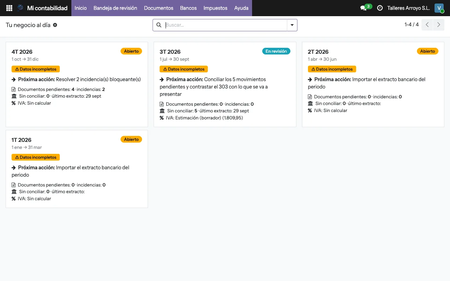Click the arrow icon on 4T 2026 card
Viewport: 450px width, 281px height.
[x=14, y=79]
